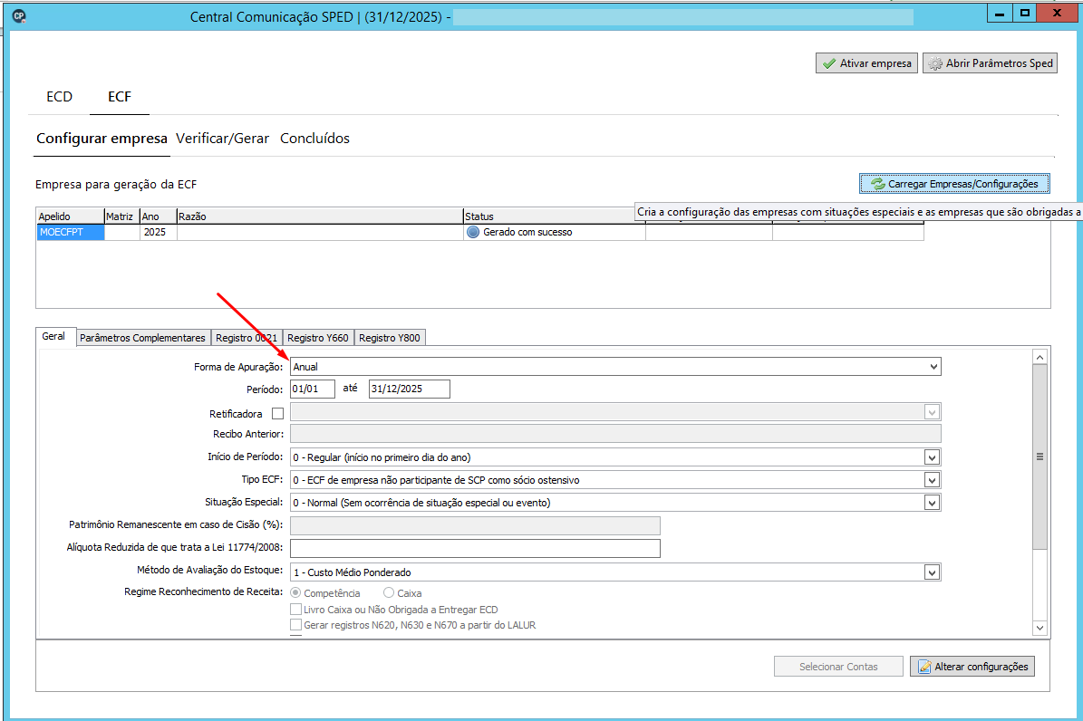Click the Ano column header
The height and width of the screenshot is (721, 1083).
[x=159, y=216]
